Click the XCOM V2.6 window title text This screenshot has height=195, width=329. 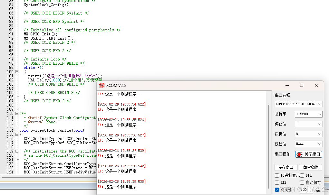[116, 86]
